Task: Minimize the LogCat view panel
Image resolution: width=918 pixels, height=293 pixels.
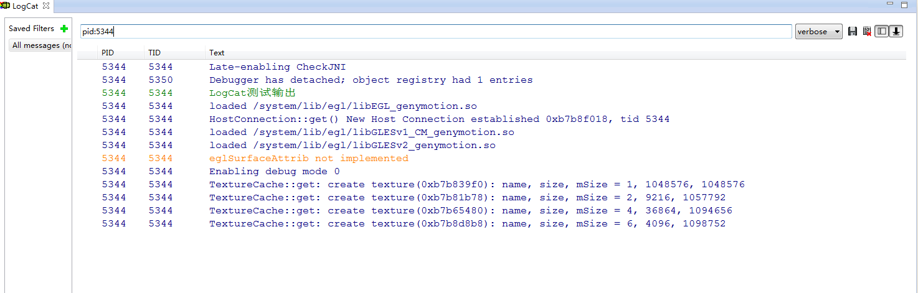Action: tap(890, 4)
